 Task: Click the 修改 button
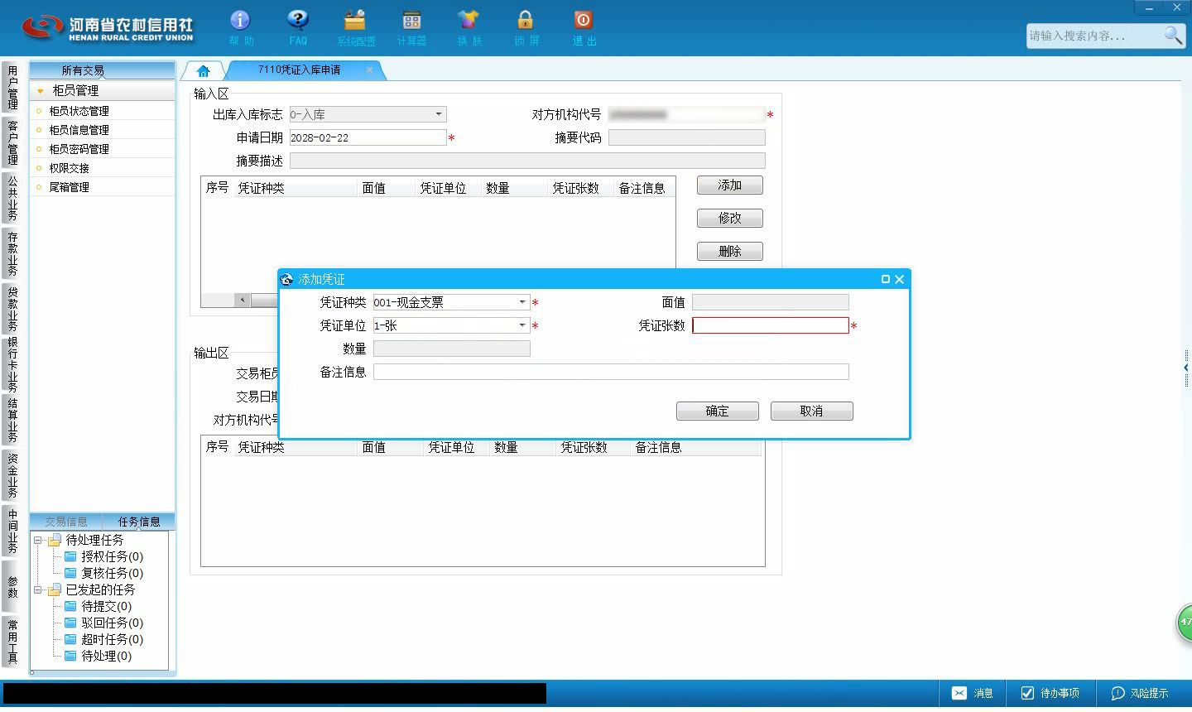click(730, 218)
